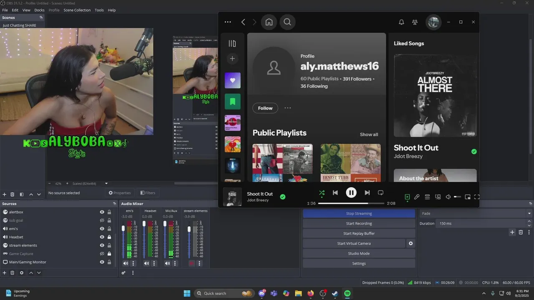The image size is (534, 300).
Task: Open Spotify notifications bell
Action: (x=401, y=22)
